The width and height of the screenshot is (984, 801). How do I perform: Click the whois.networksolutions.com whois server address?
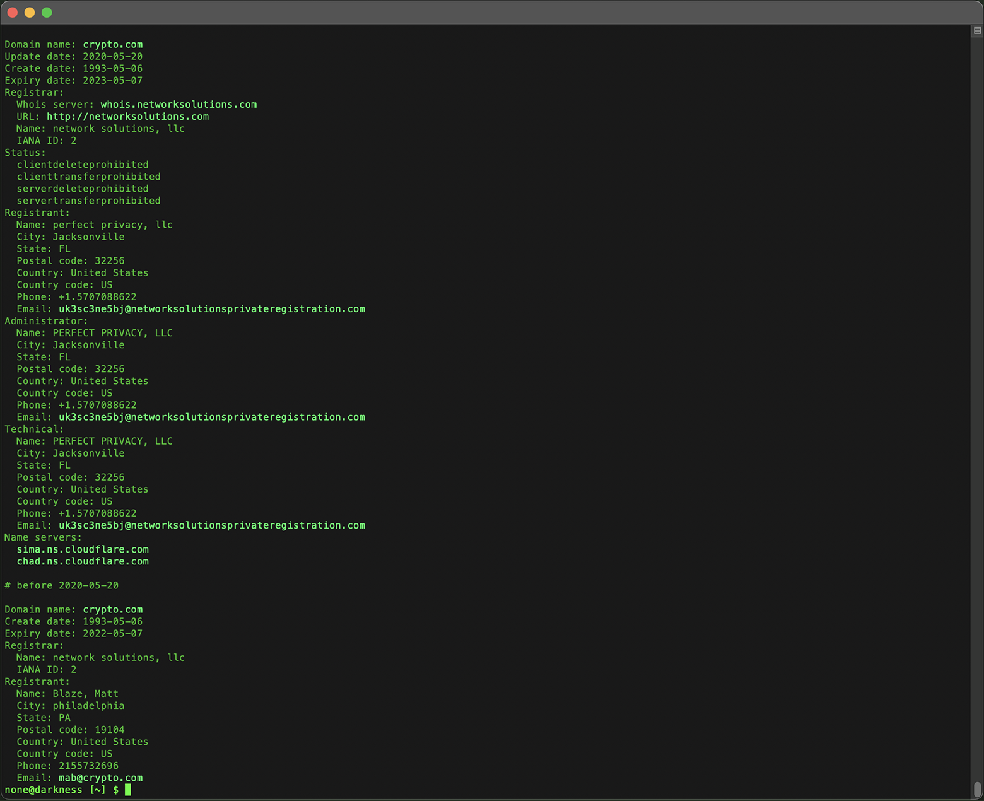coord(179,104)
